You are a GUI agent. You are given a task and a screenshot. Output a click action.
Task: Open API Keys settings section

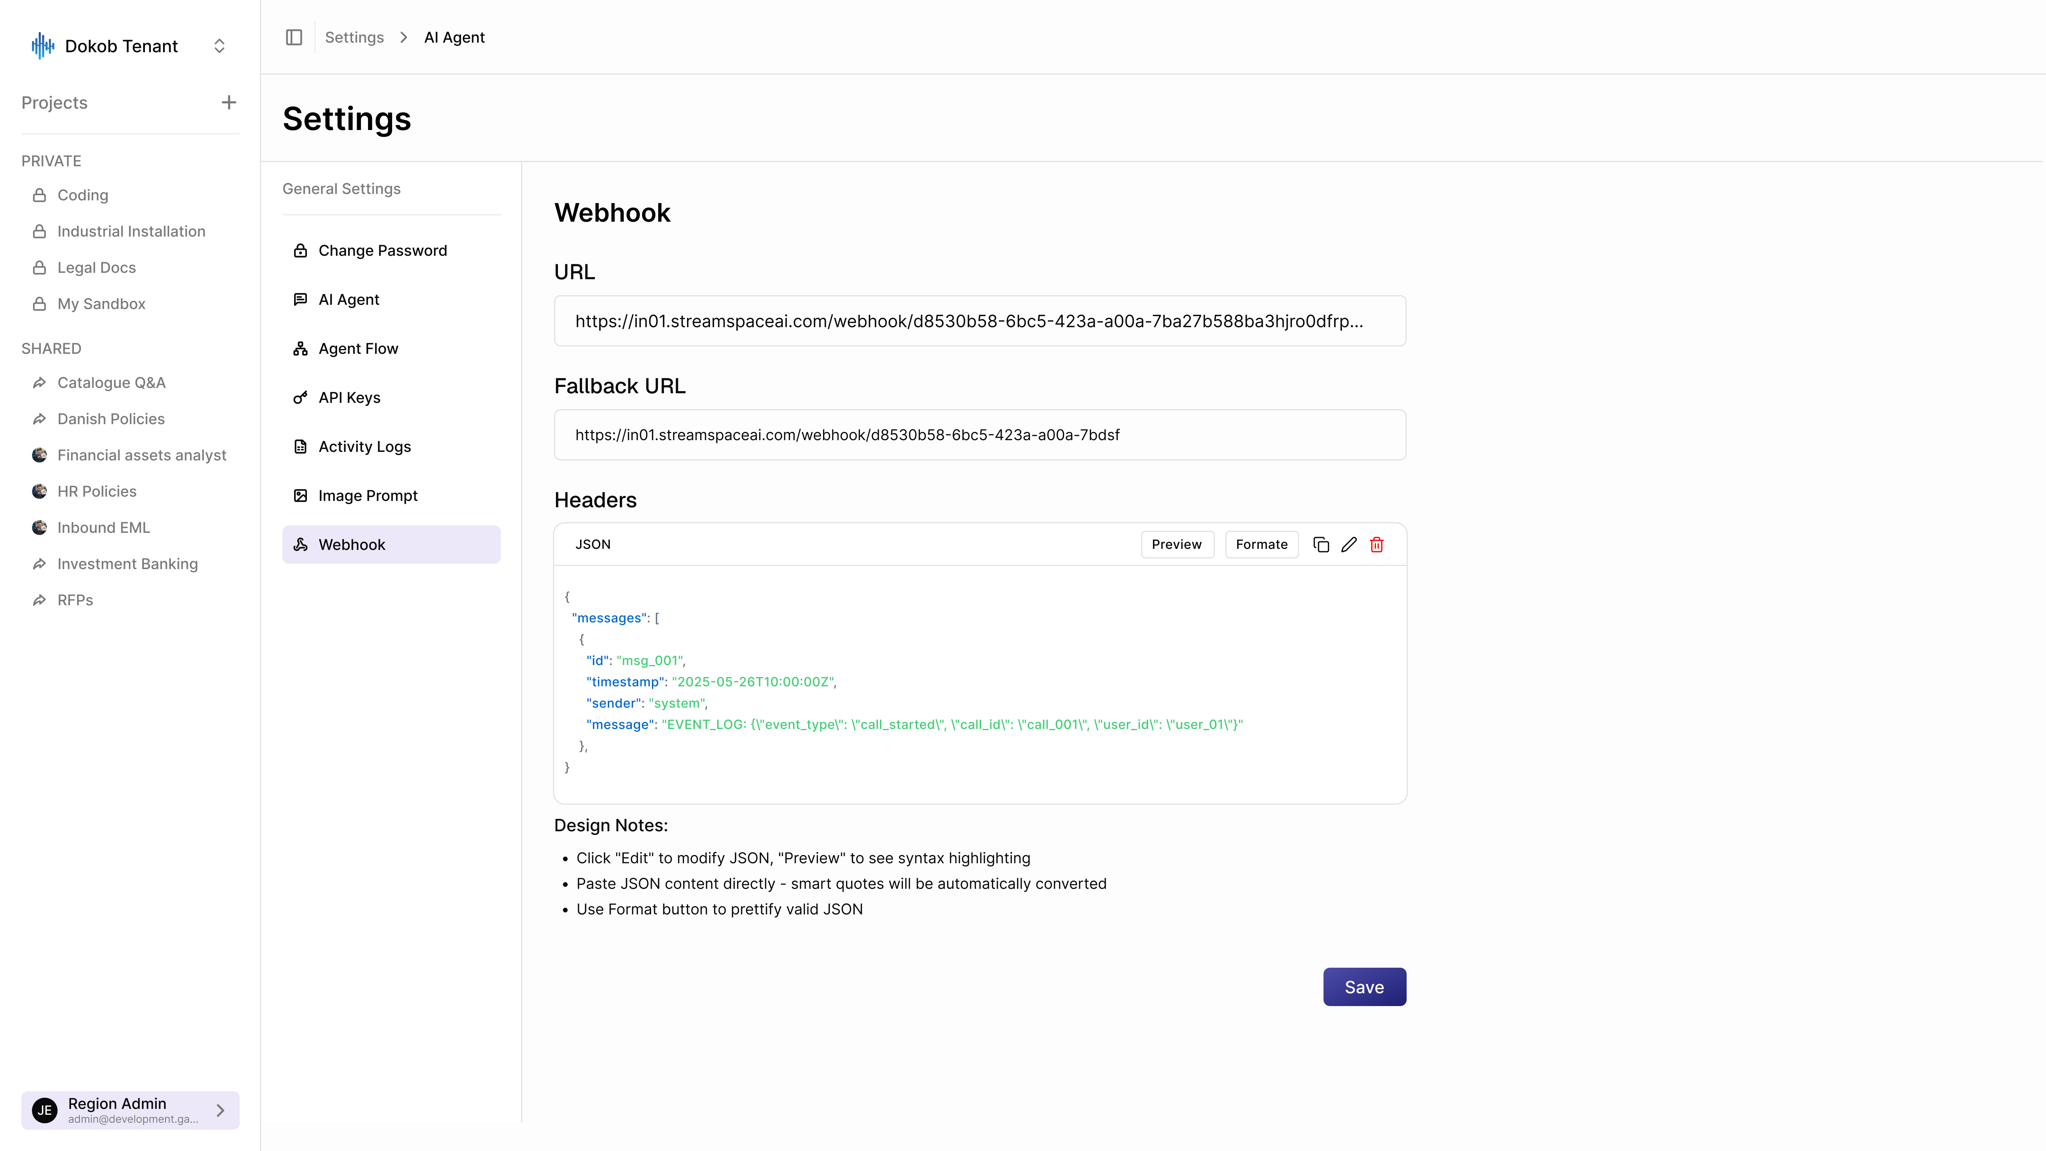coord(391,397)
